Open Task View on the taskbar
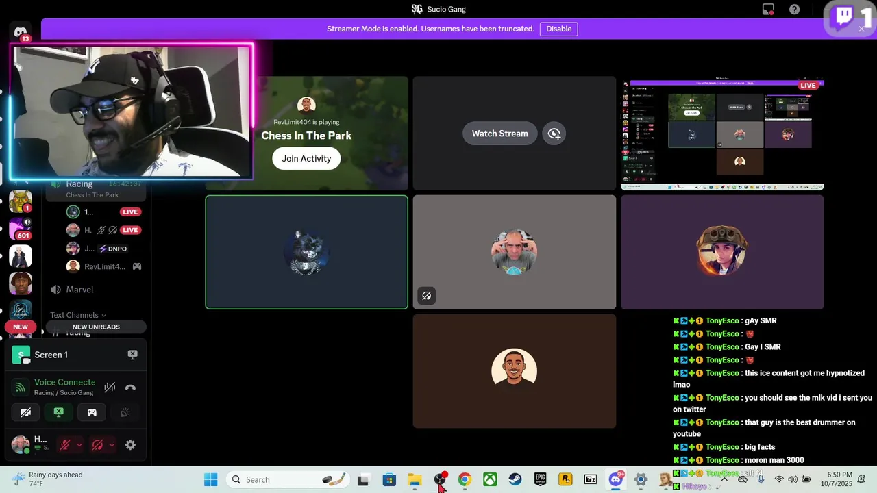The height and width of the screenshot is (493, 877). click(363, 479)
